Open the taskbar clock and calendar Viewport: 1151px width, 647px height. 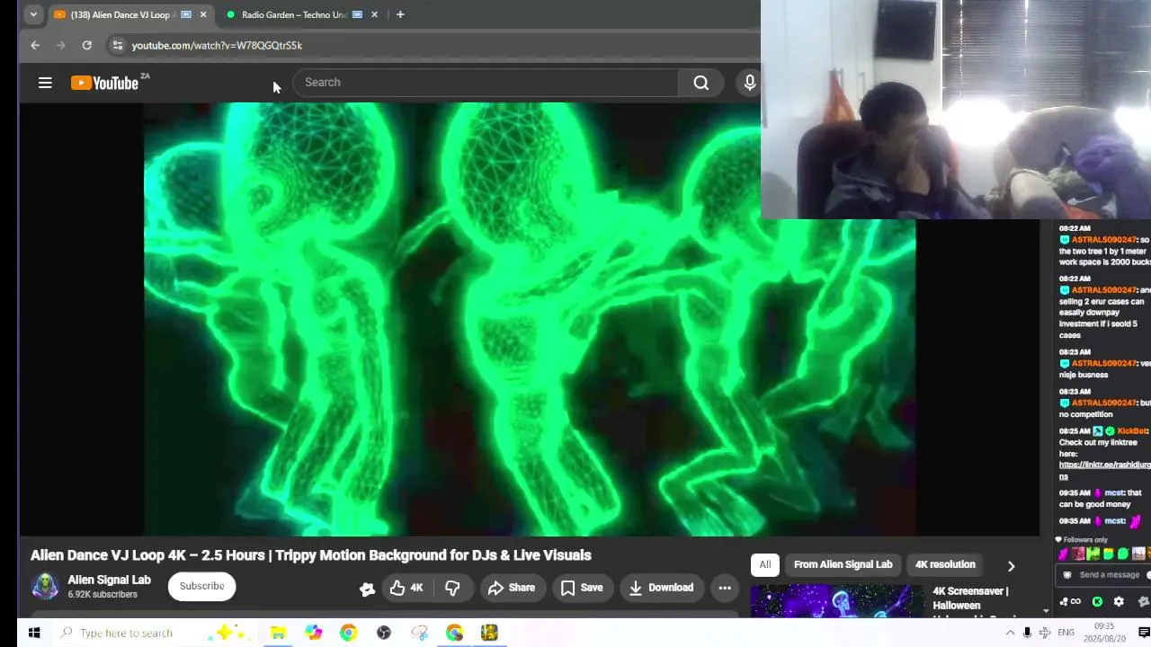coord(1104,632)
